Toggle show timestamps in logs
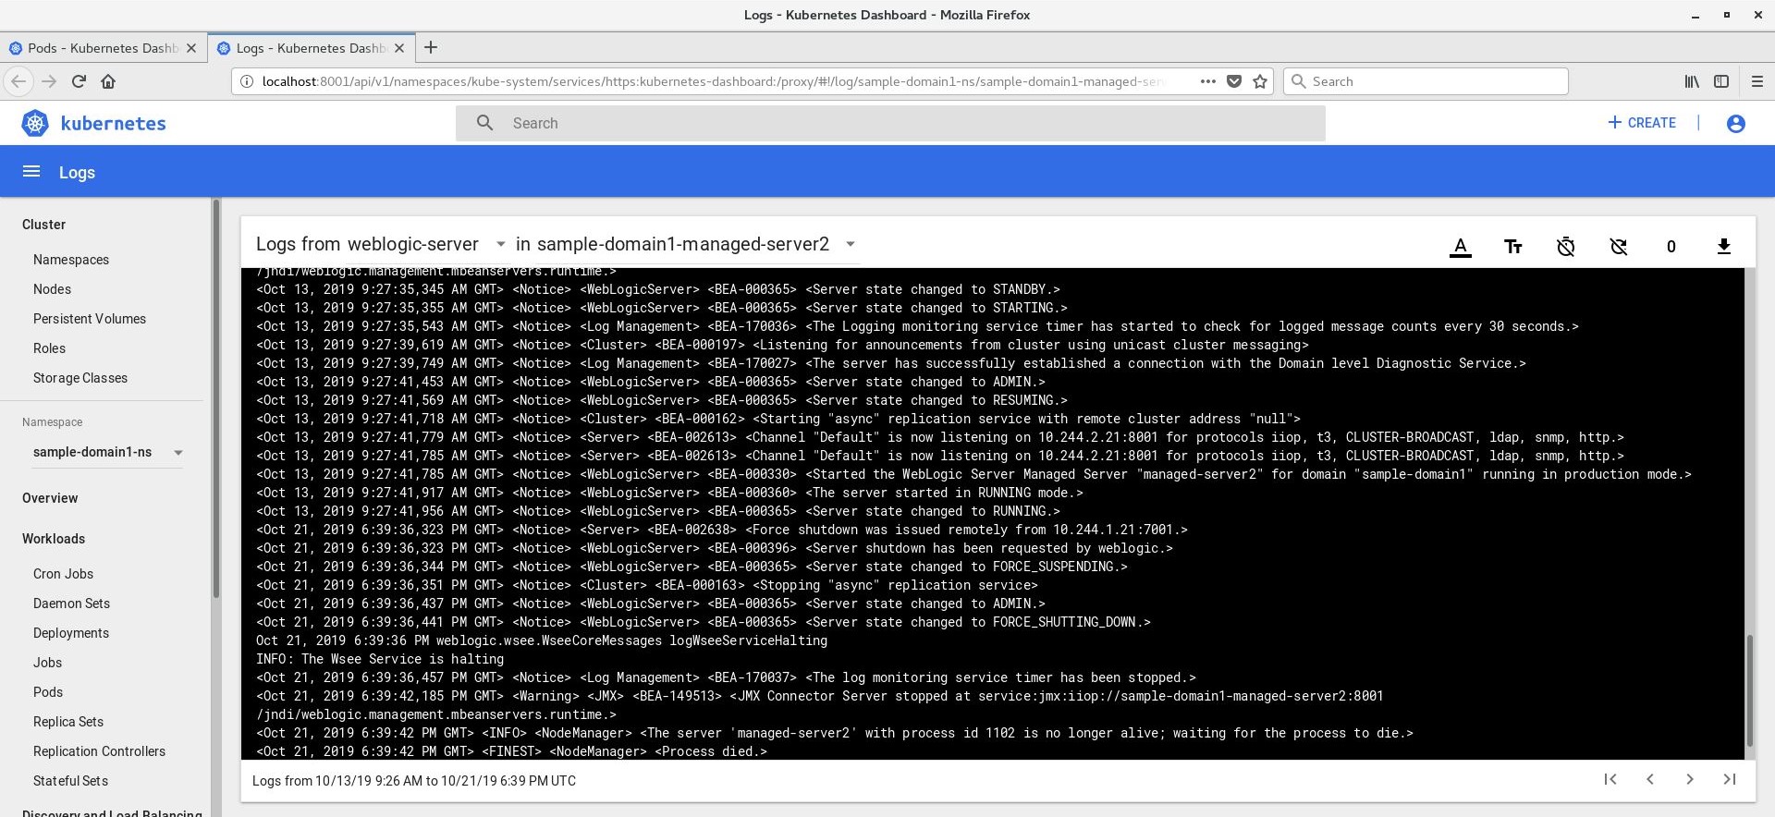The image size is (1775, 817). pyautogui.click(x=1566, y=247)
